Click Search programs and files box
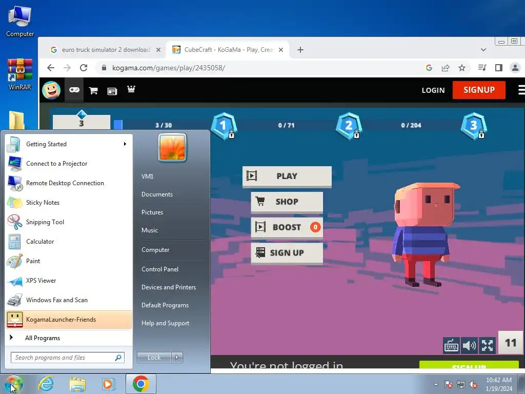Screen dimensions: 525x394 pyautogui.click(x=68, y=358)
